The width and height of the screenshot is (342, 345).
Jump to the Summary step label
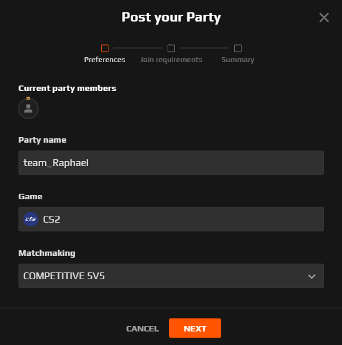tap(238, 60)
